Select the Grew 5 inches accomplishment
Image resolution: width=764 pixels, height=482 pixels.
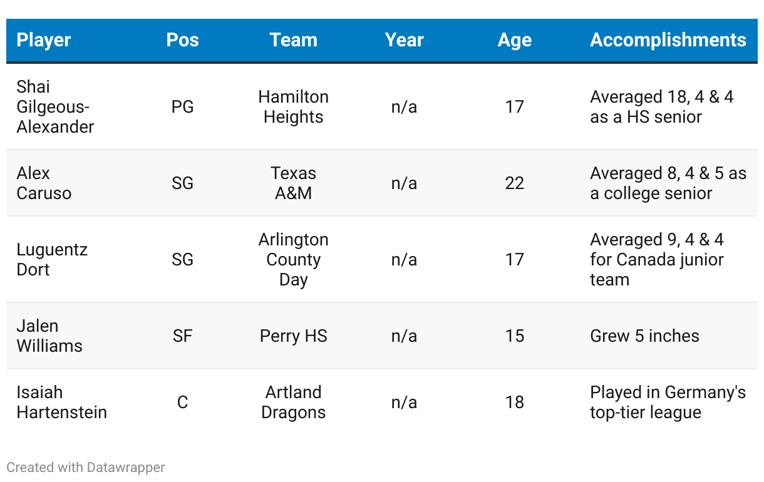644,336
